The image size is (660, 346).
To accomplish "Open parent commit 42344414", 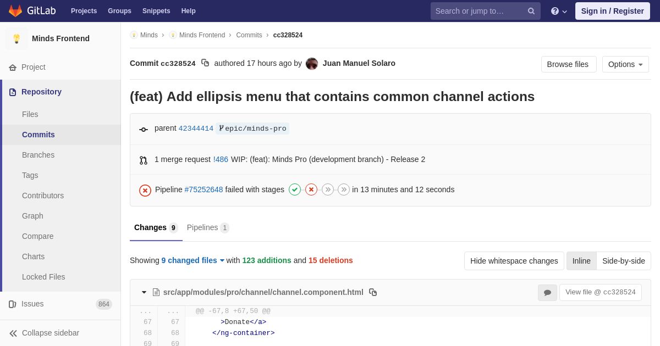I will (x=196, y=129).
